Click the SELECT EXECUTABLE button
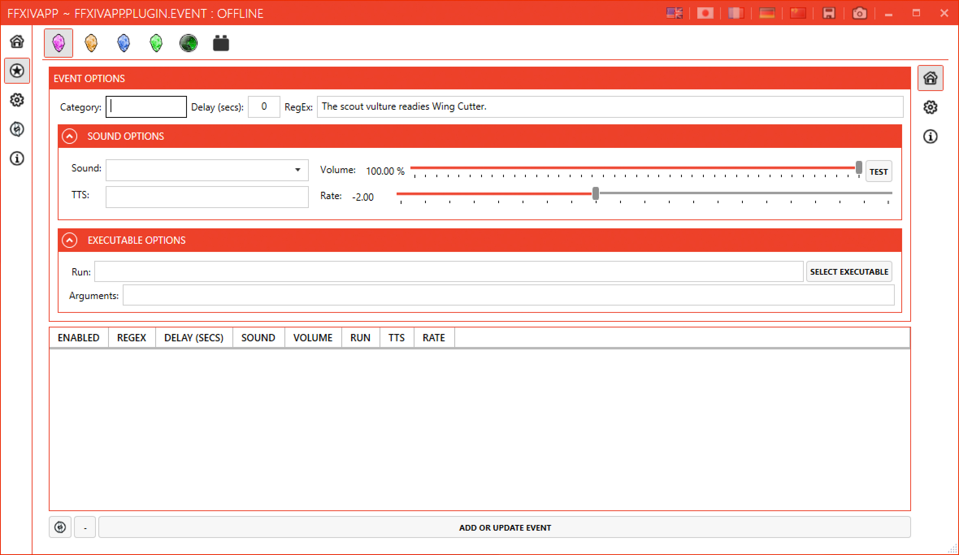The width and height of the screenshot is (959, 555). 849,271
